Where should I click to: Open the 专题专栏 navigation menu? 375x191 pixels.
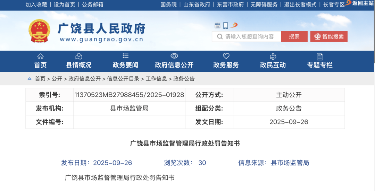(319, 65)
